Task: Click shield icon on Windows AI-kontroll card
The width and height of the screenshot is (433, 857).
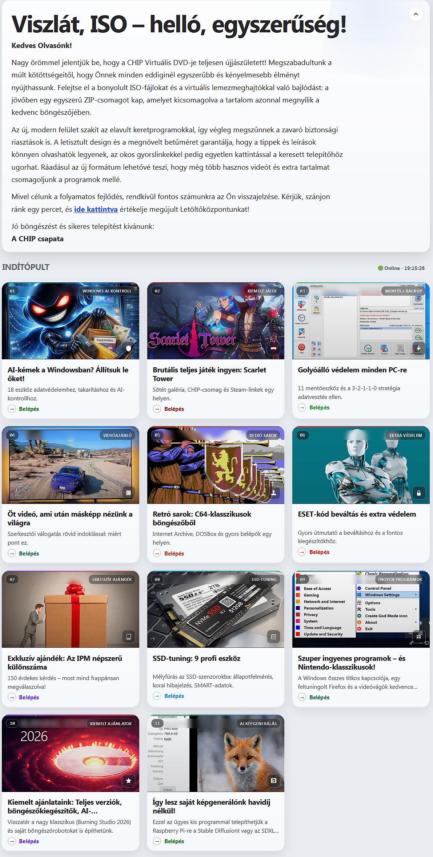Action: pyautogui.click(x=128, y=348)
